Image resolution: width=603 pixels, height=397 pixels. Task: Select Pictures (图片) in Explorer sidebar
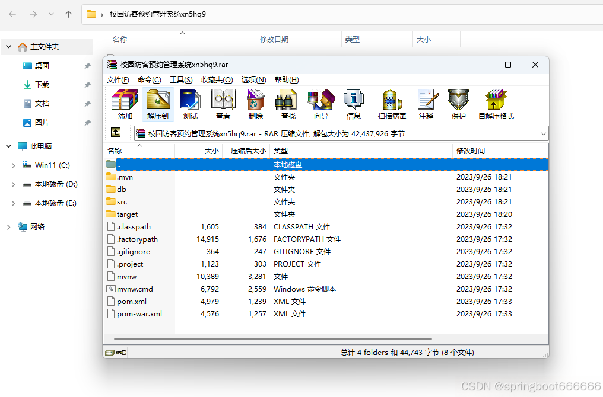click(42, 123)
